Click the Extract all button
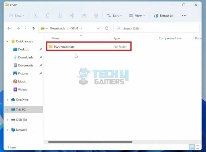 (x=163, y=16)
